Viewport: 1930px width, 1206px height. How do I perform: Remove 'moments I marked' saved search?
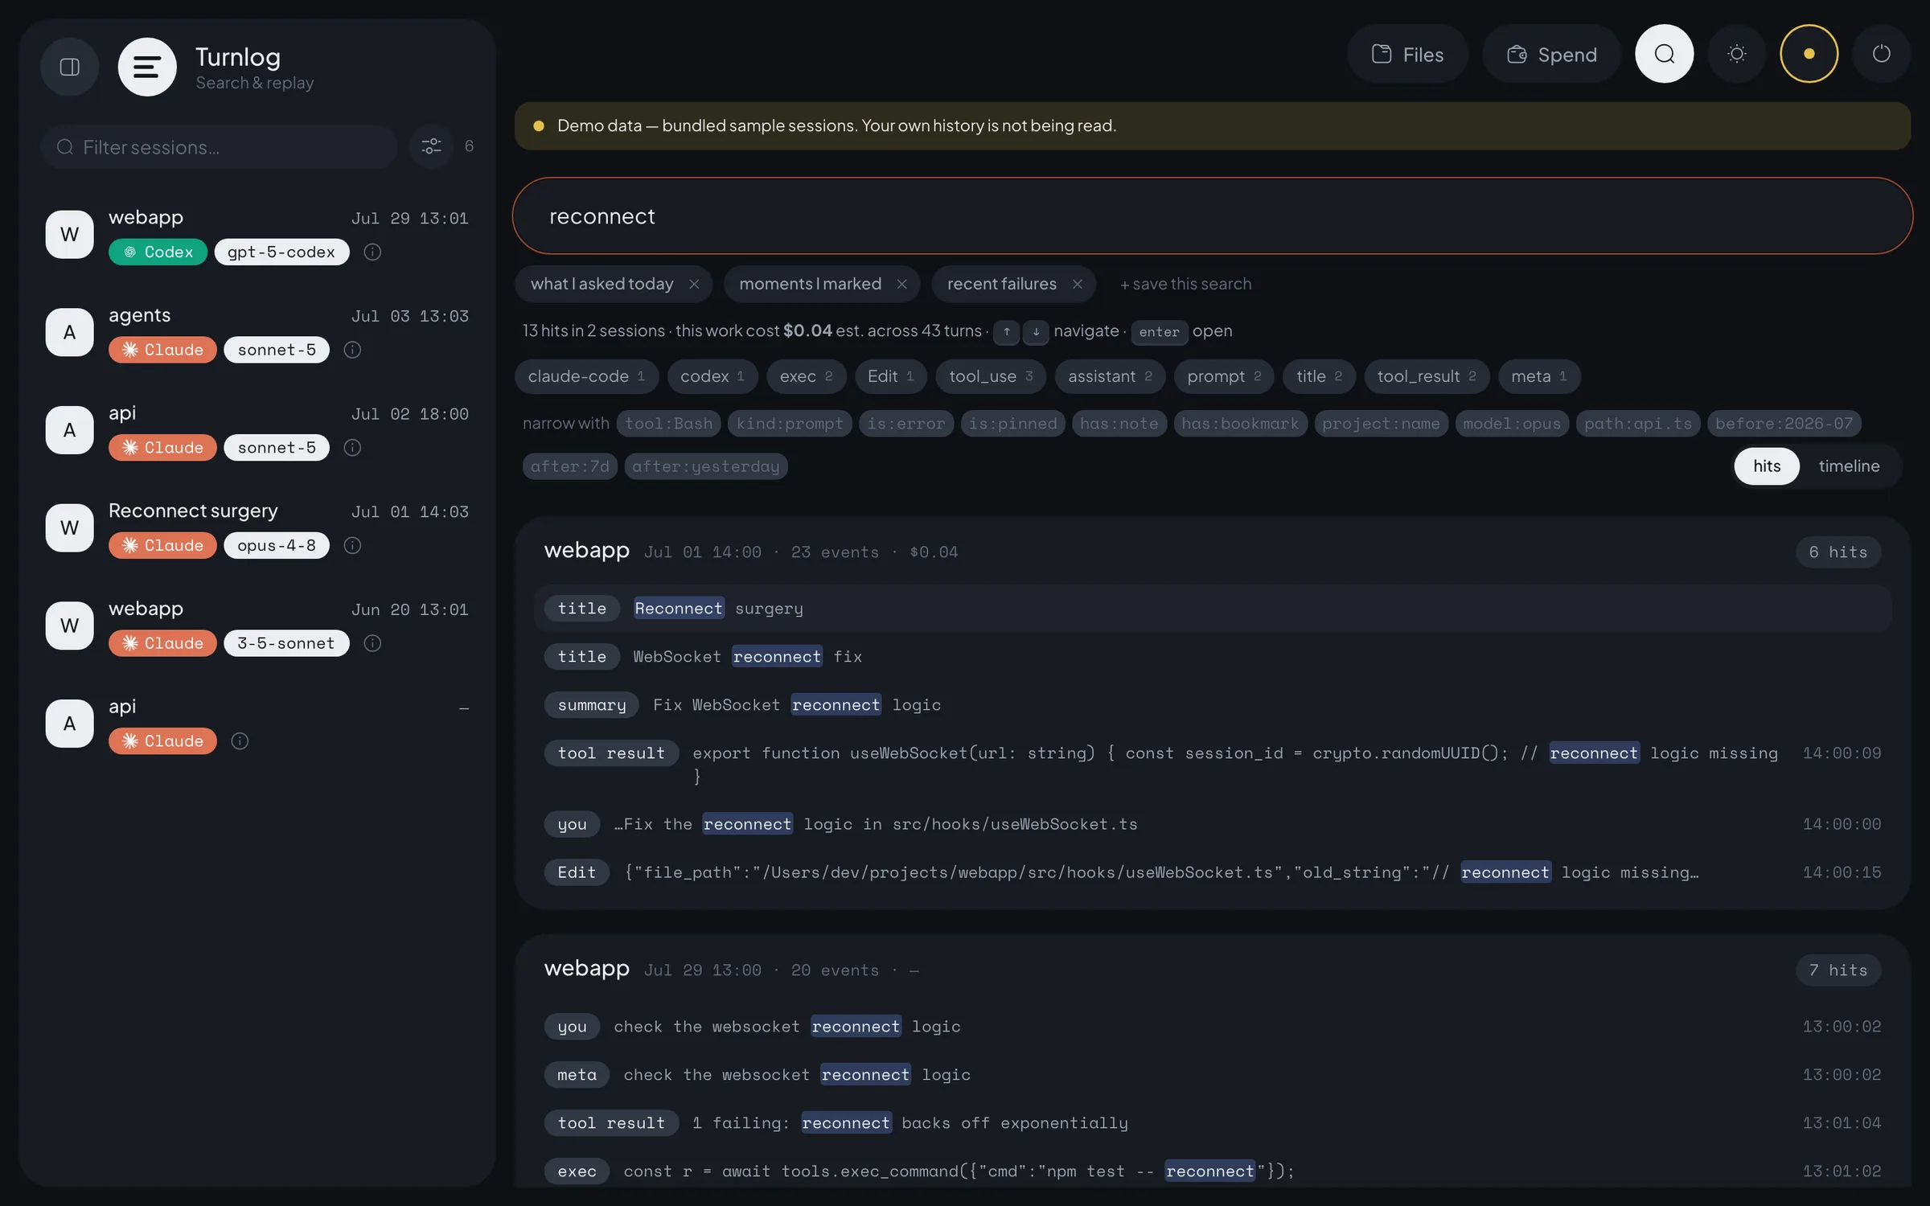point(901,284)
